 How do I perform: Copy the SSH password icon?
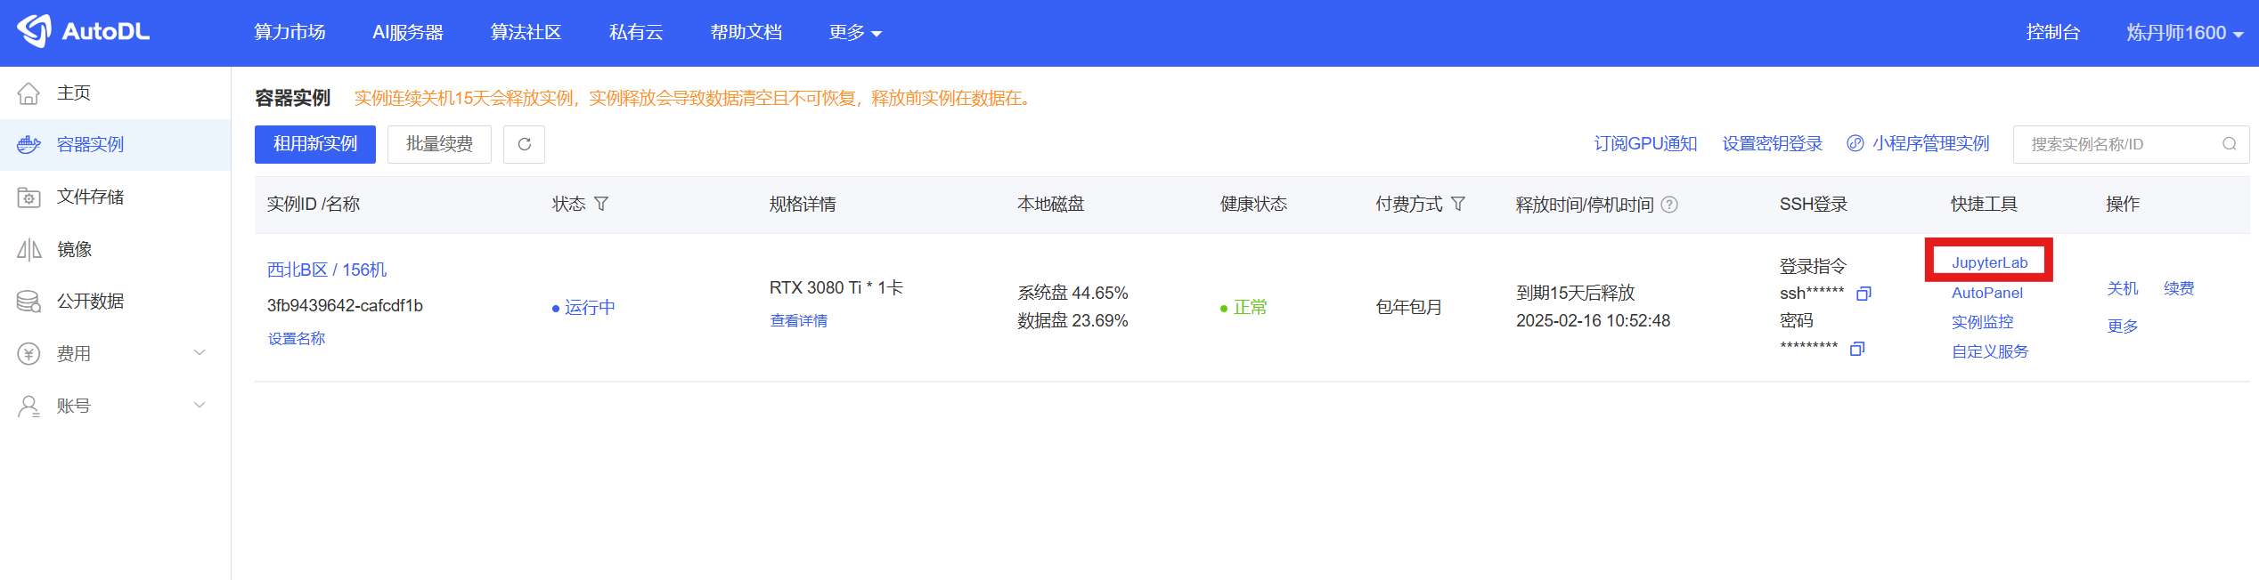(1857, 349)
